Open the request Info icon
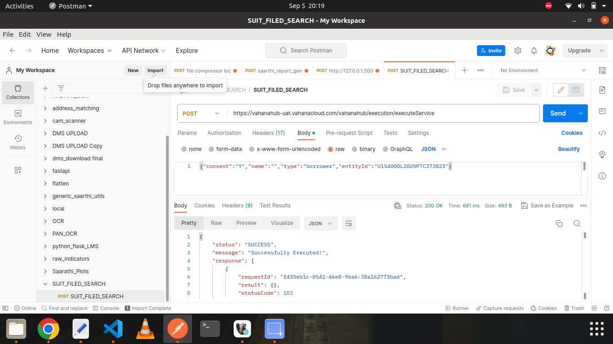This screenshot has height=344, width=613. click(602, 176)
